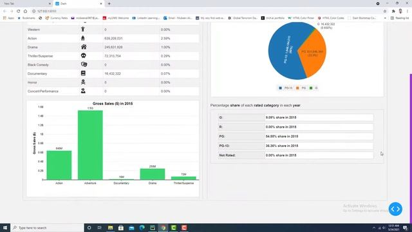Click the Drama bar in chart
Viewport: 412px width, 232px height.
[153, 174]
